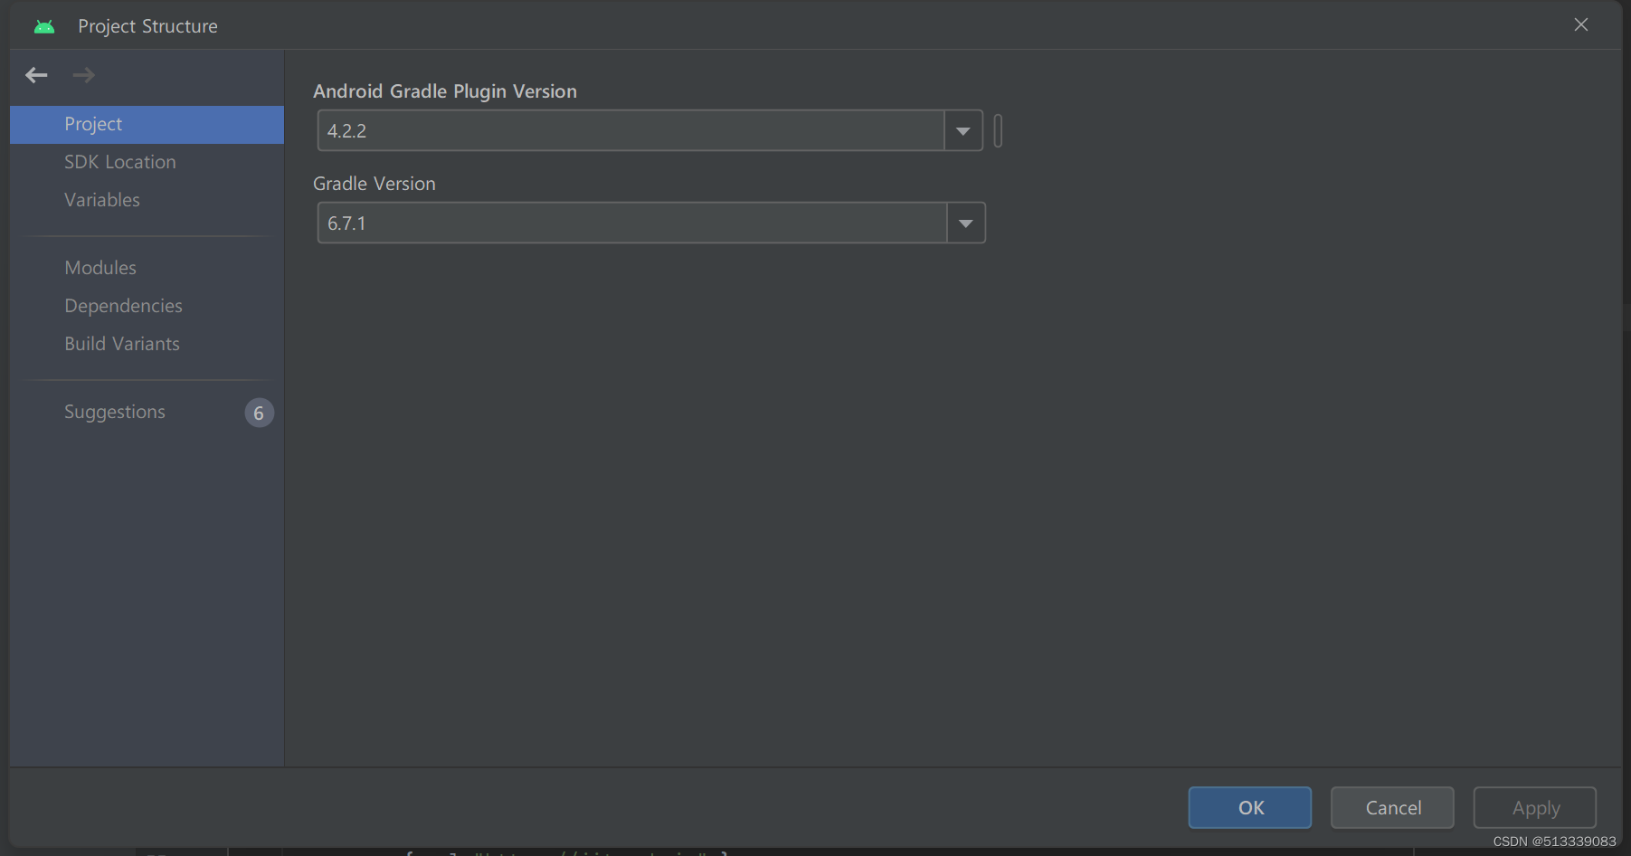Click the suggestions count badge showing 6
The image size is (1631, 856).
[259, 413]
